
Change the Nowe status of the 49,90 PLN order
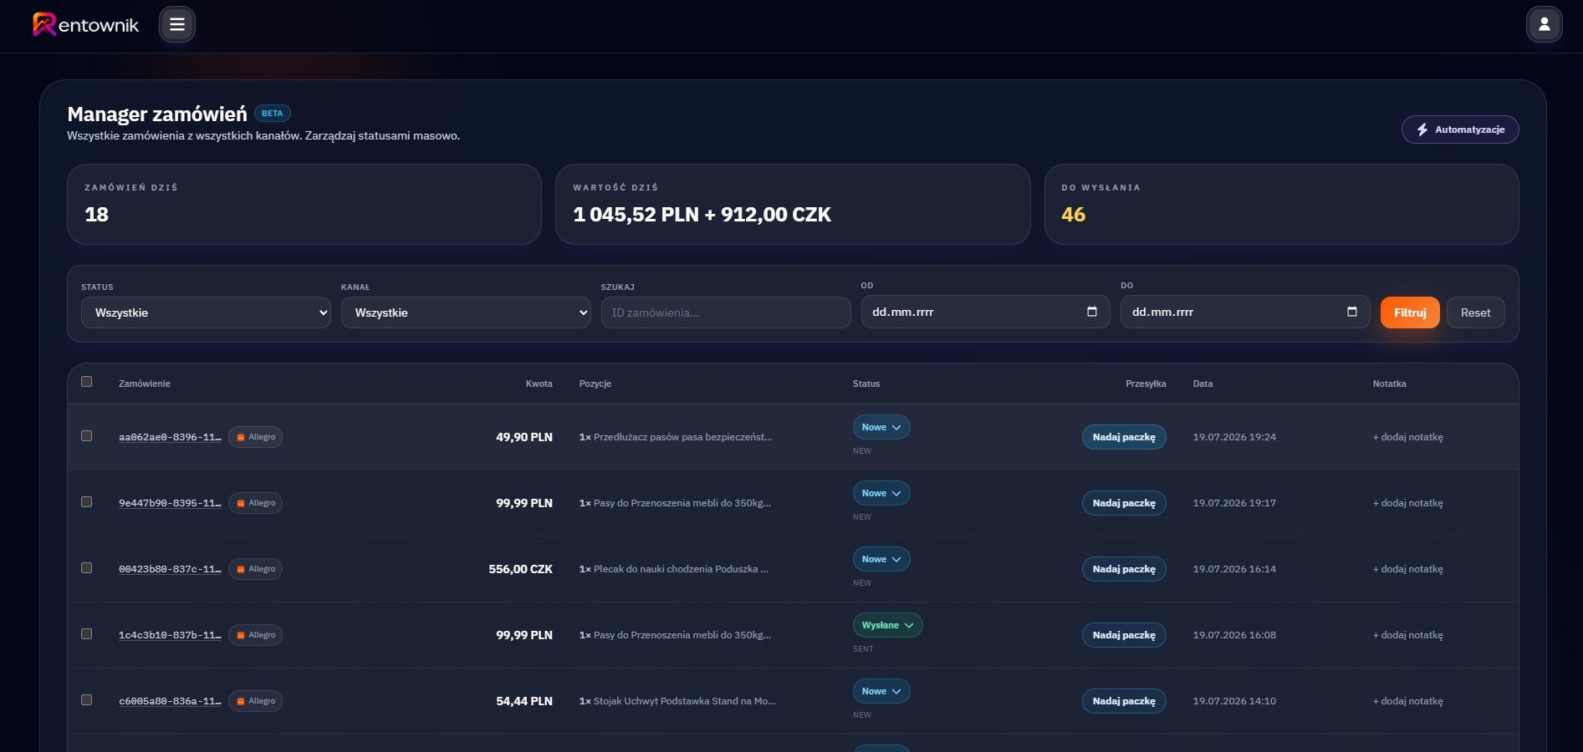(x=881, y=427)
